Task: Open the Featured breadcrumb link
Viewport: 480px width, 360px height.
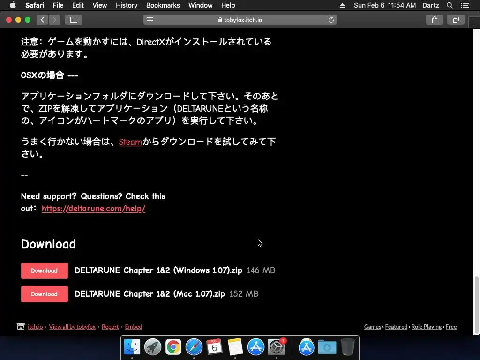Action: point(396,327)
